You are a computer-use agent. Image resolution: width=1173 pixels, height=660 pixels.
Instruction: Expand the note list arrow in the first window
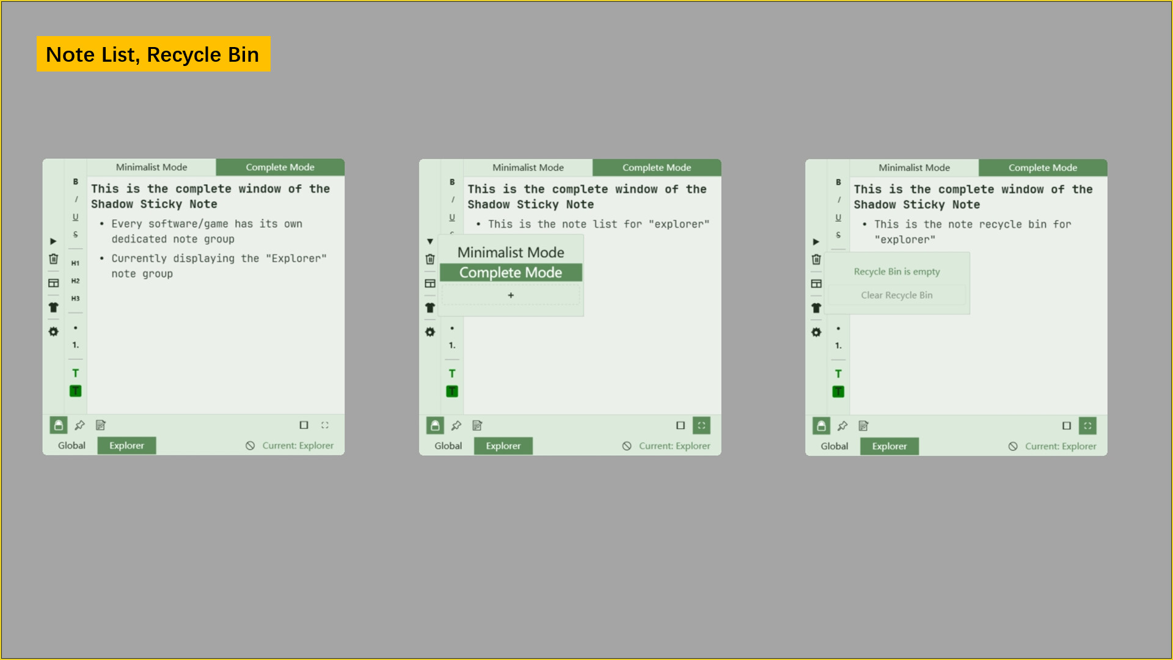tap(53, 241)
